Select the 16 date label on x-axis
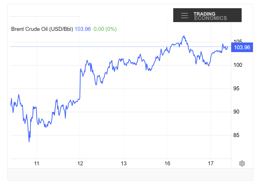This screenshot has height=186, width=260. pyautogui.click(x=167, y=163)
